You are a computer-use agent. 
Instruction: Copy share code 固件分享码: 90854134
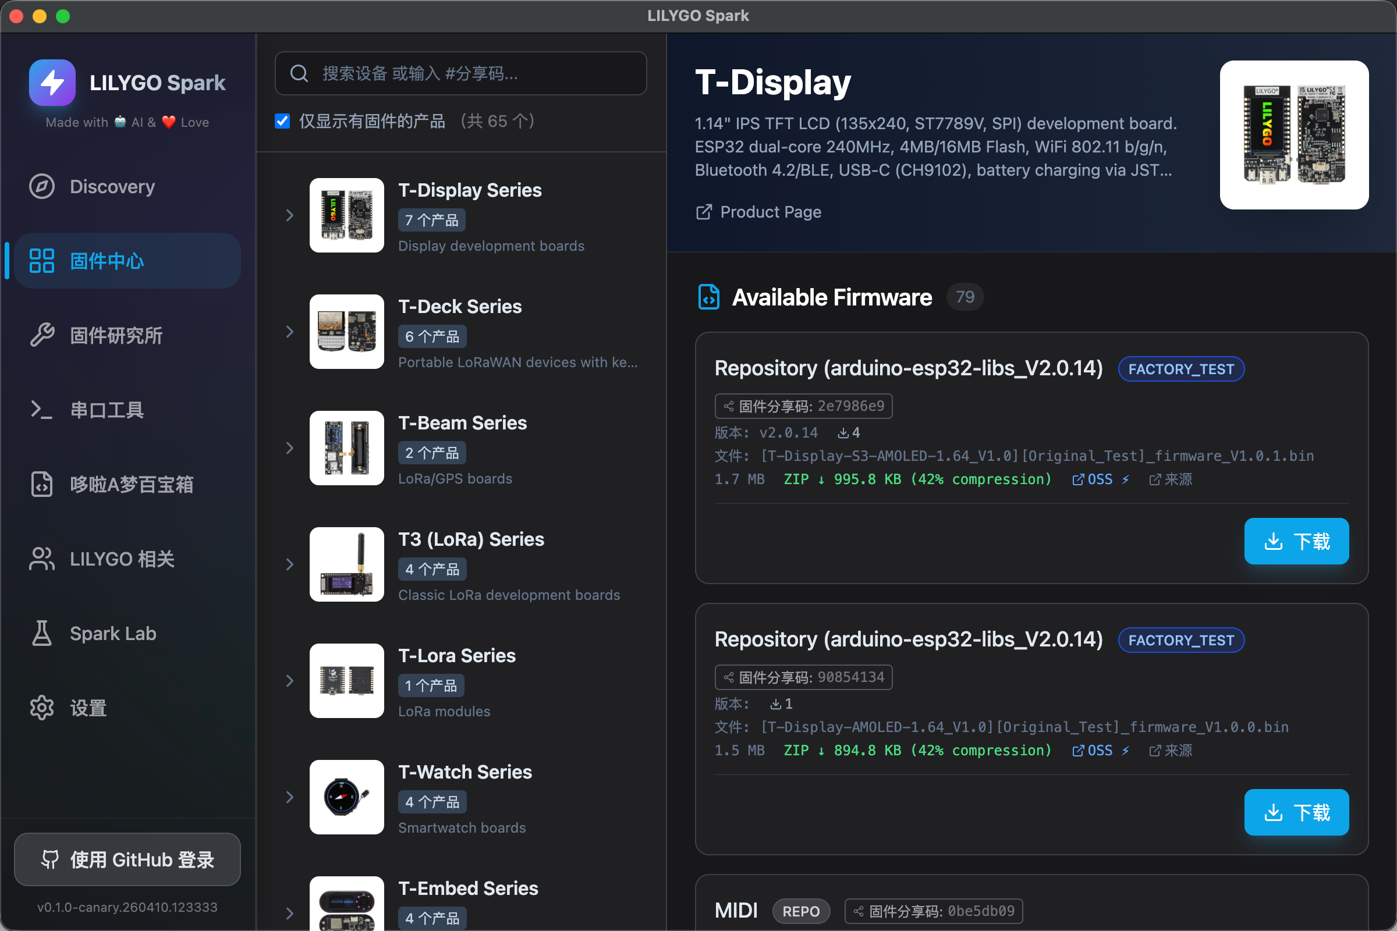[x=803, y=677]
